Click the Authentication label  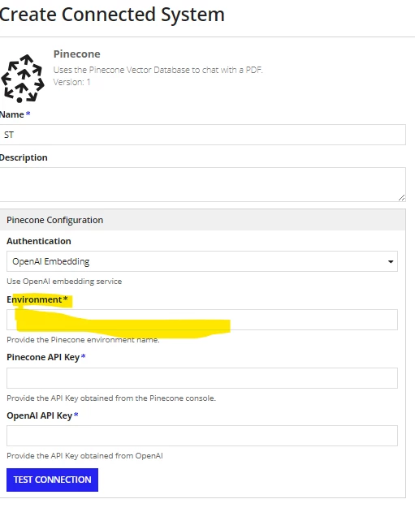point(39,241)
